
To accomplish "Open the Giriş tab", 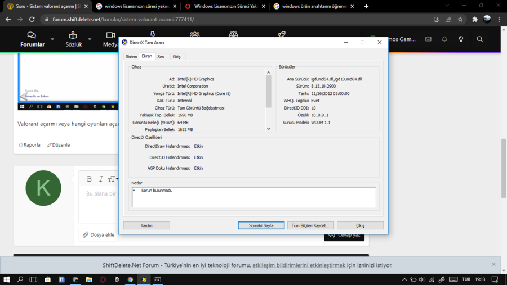I will pos(176,56).
